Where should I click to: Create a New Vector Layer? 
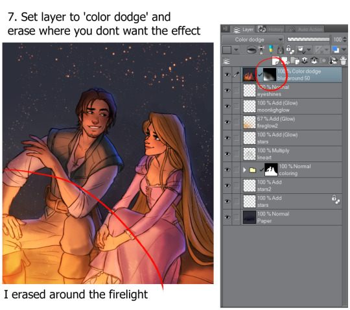pos(285,61)
